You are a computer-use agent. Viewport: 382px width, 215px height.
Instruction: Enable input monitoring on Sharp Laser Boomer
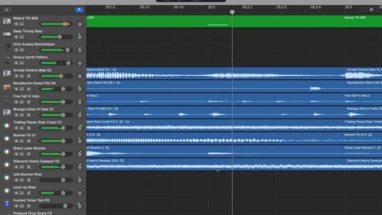(29, 154)
